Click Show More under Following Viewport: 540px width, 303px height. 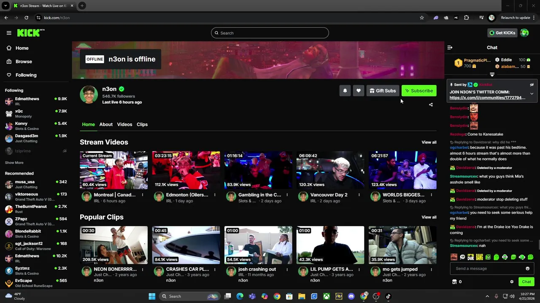14,163
